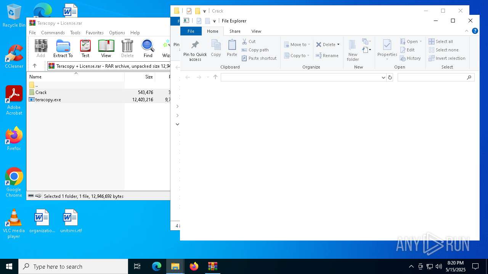Open the Delete dropdown arrow
Screen dimensions: 488x274
coord(338,45)
